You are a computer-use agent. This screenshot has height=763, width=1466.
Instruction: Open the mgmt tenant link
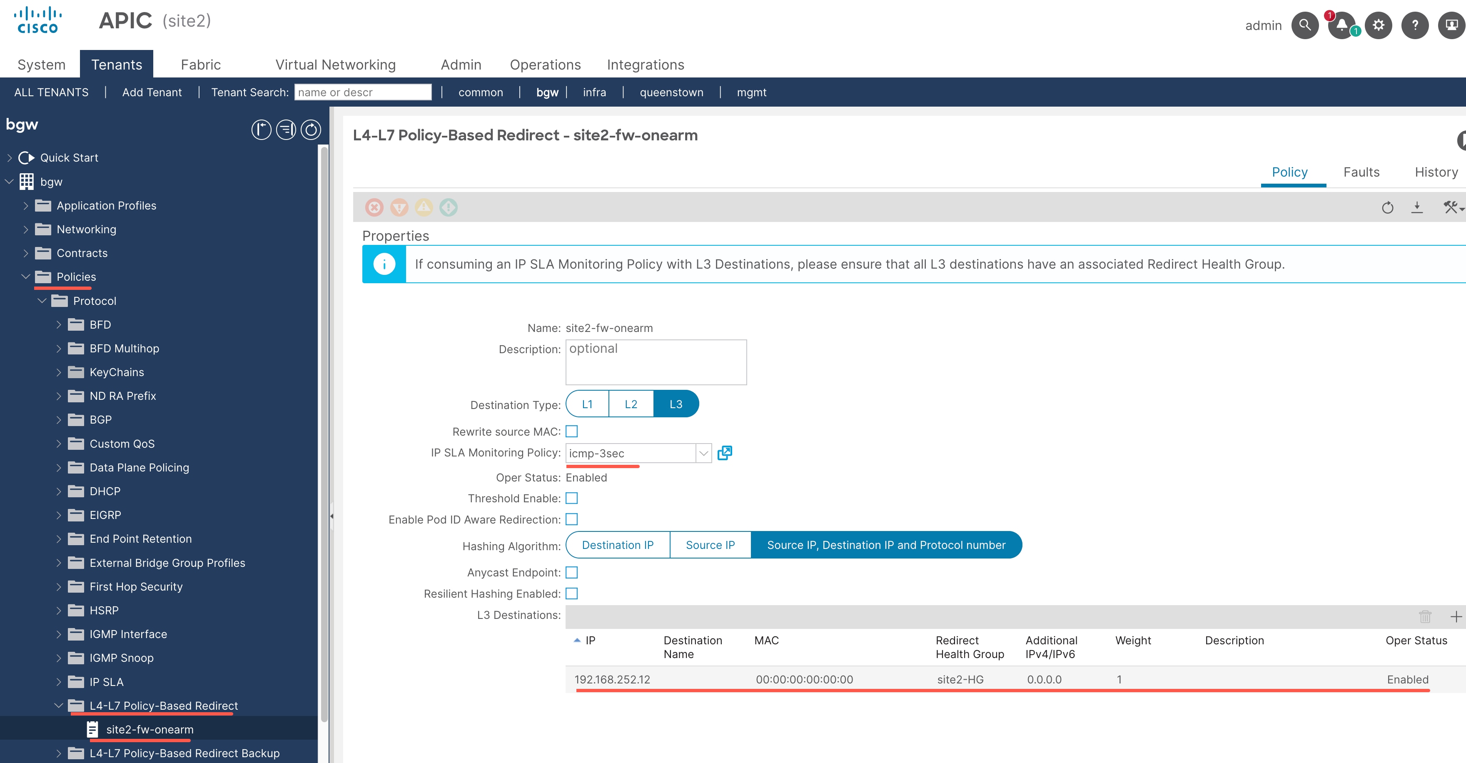click(752, 92)
